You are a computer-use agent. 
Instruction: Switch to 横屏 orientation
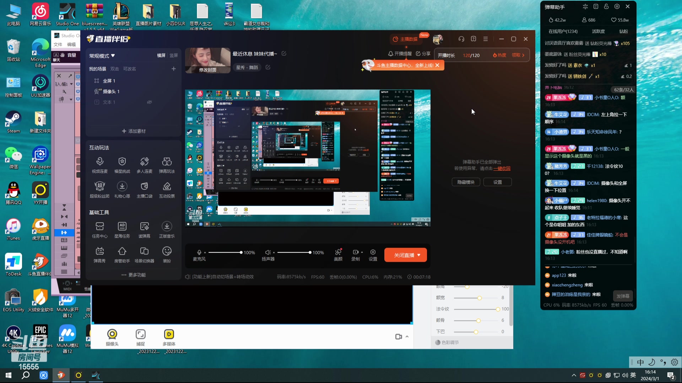pos(161,55)
